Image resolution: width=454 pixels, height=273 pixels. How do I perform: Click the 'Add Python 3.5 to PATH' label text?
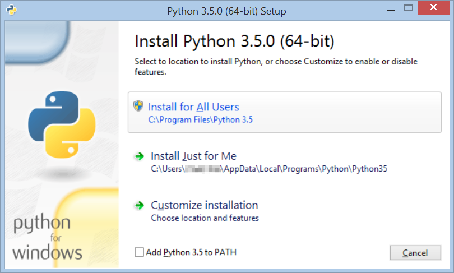[x=191, y=252]
